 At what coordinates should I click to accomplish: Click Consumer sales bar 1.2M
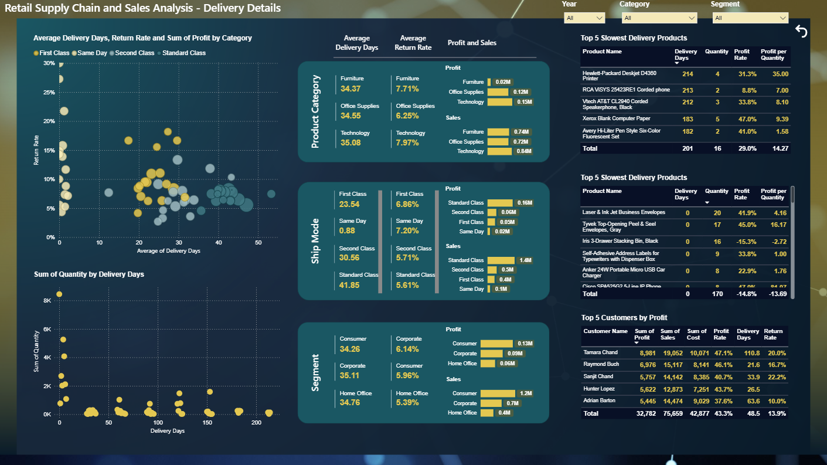pyautogui.click(x=498, y=393)
